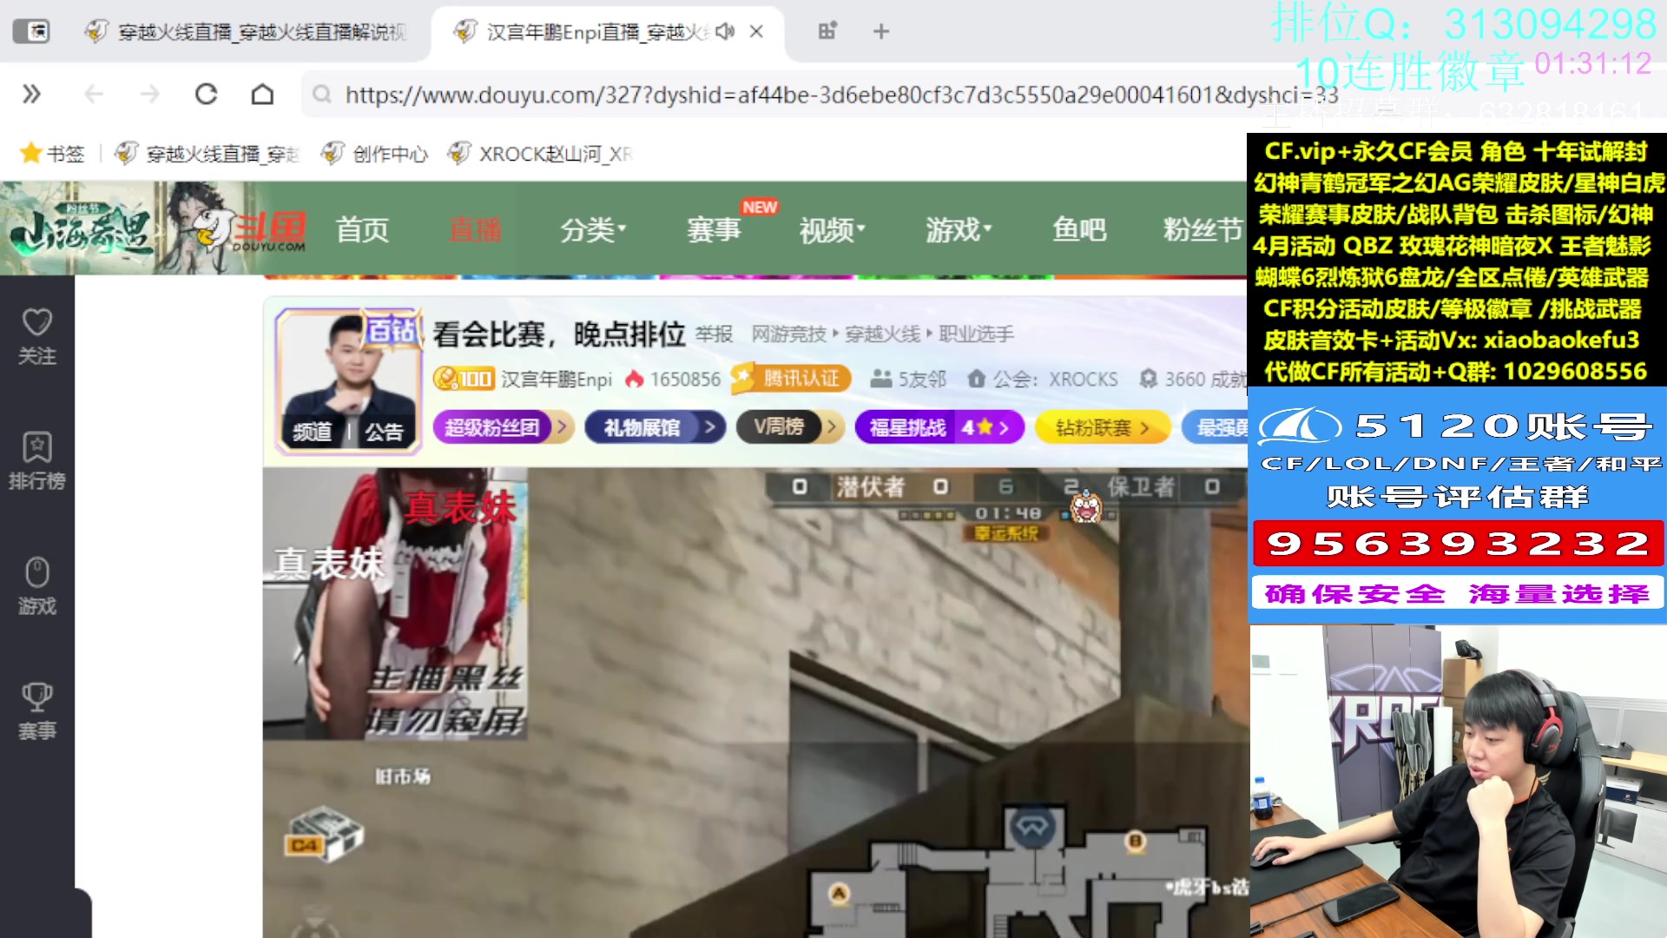Switch to the 频道 tab under avatar

click(x=313, y=432)
